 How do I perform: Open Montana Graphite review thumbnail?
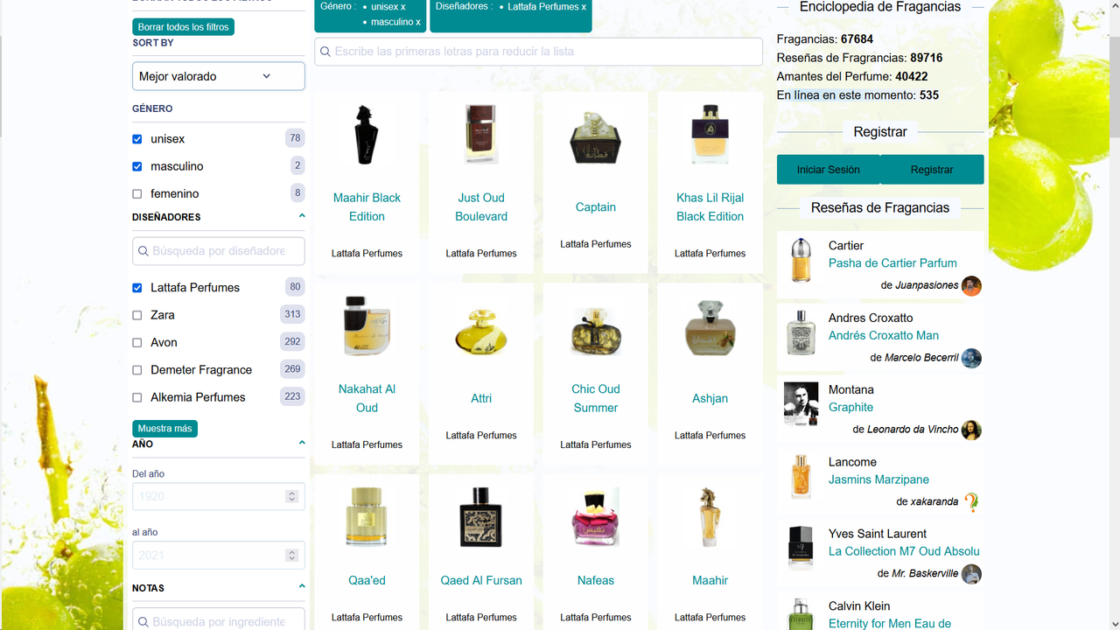tap(801, 404)
